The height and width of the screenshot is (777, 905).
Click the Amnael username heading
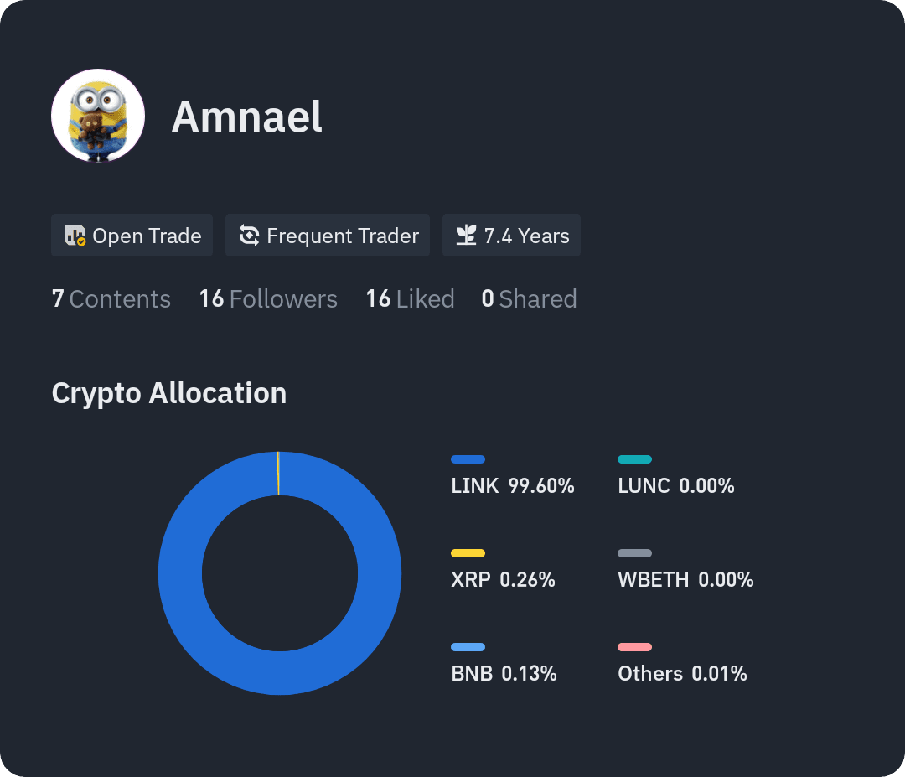(247, 117)
